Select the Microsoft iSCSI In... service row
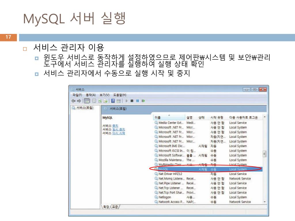Screen dimensions: 295x221 pos(208,151)
